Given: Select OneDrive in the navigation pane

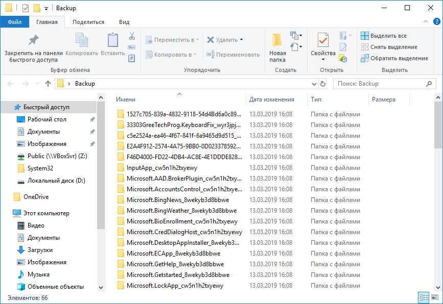Looking at the screenshot, I should click(36, 197).
